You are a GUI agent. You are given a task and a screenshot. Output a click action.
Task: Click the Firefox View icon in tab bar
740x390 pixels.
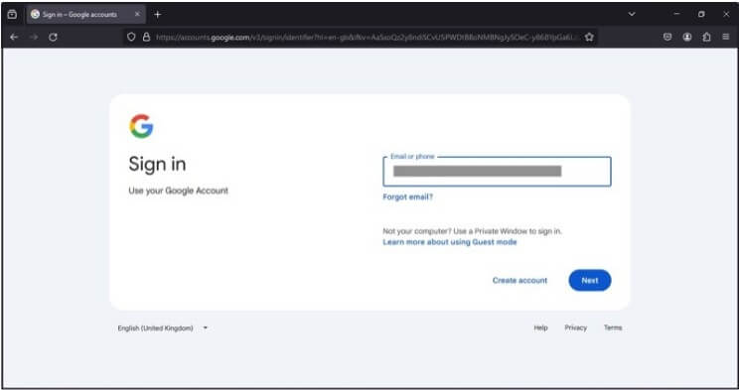(12, 14)
